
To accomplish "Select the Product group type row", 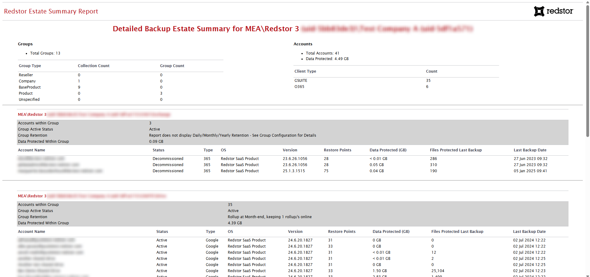I will click(120, 93).
